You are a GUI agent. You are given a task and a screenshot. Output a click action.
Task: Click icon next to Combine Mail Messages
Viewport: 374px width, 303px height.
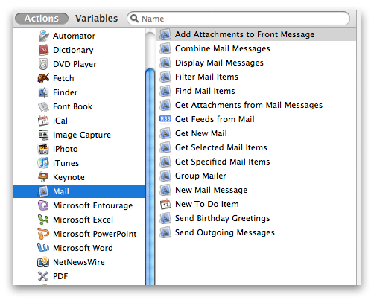point(165,48)
